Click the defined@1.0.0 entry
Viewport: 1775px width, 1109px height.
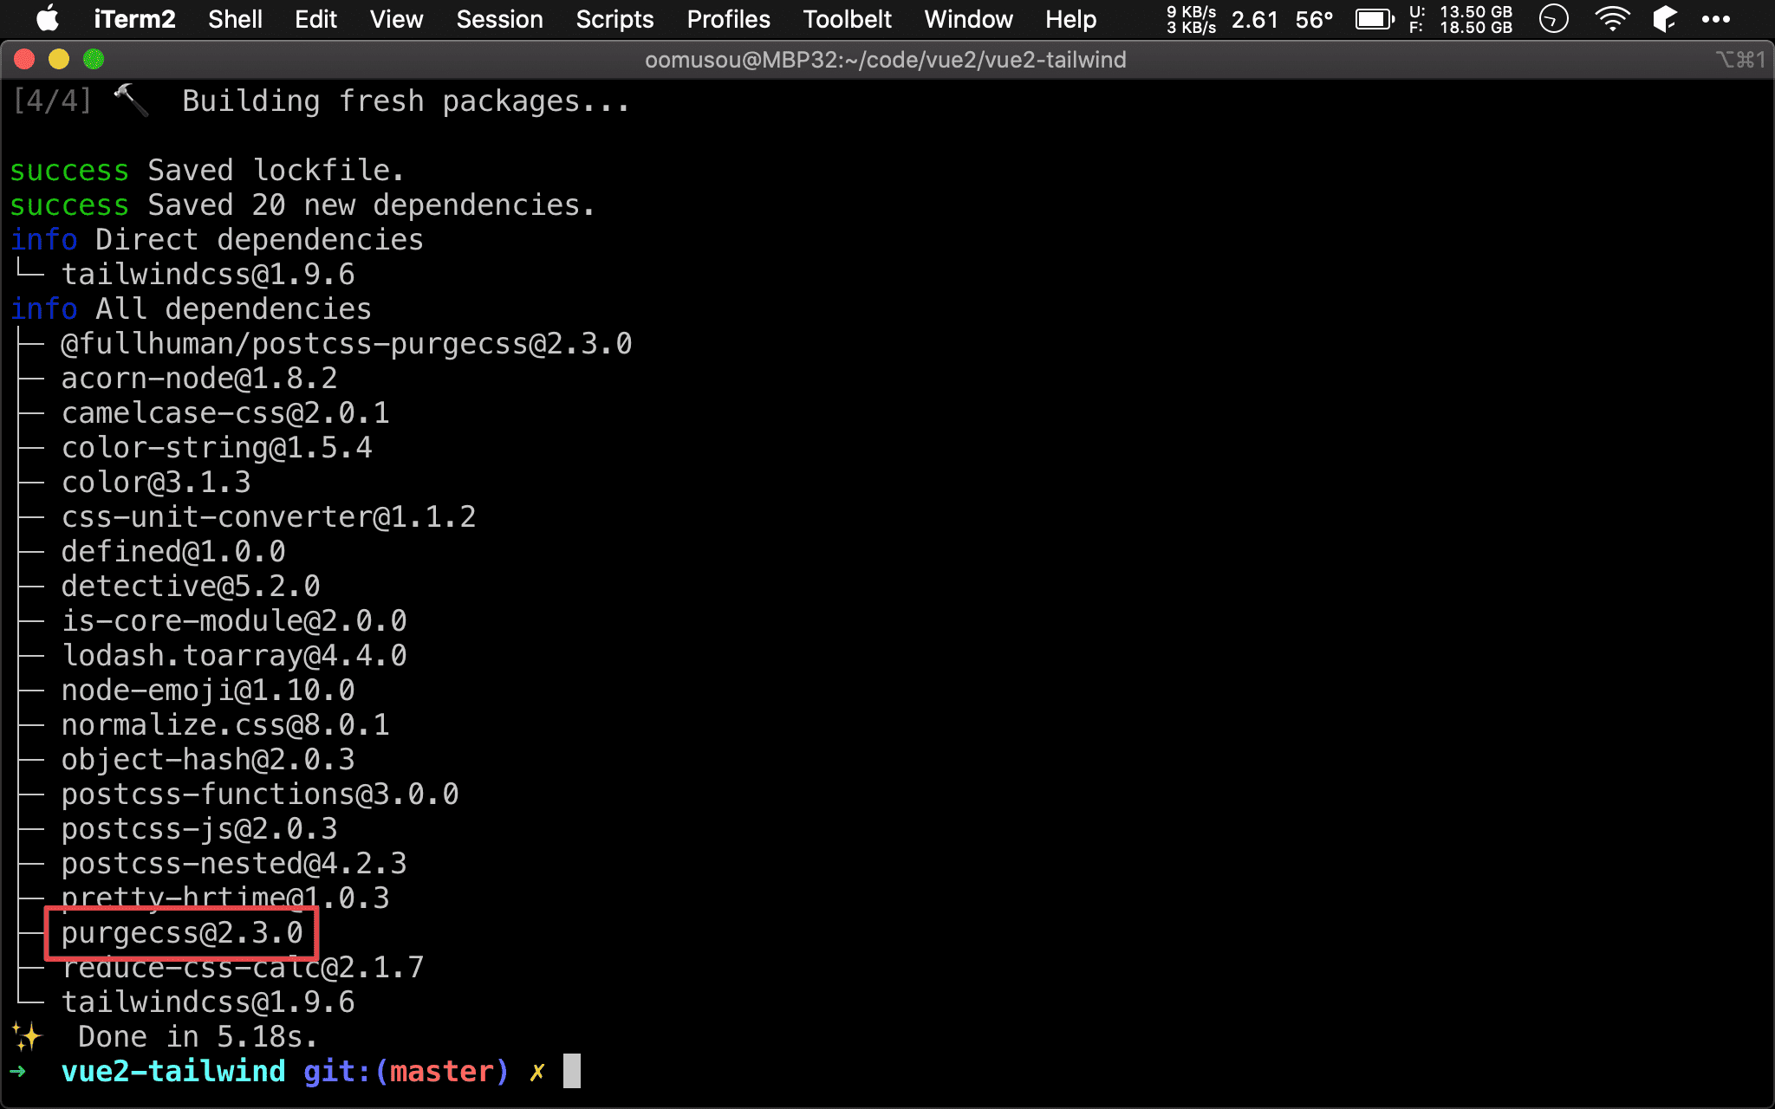pos(173,552)
